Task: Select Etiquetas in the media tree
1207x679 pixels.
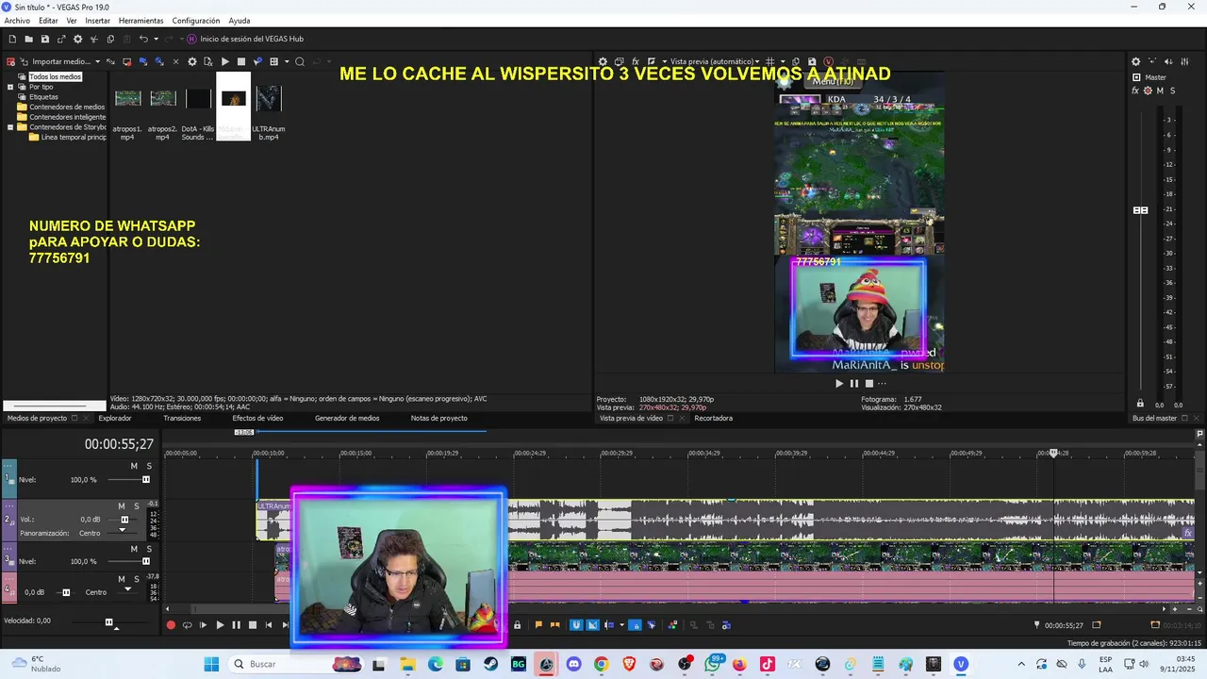Action: 43,97
